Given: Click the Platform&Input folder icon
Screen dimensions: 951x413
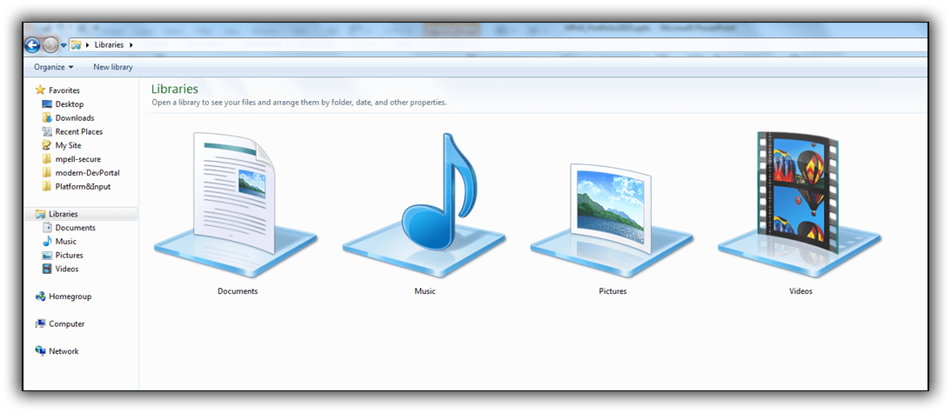Looking at the screenshot, I should (47, 186).
